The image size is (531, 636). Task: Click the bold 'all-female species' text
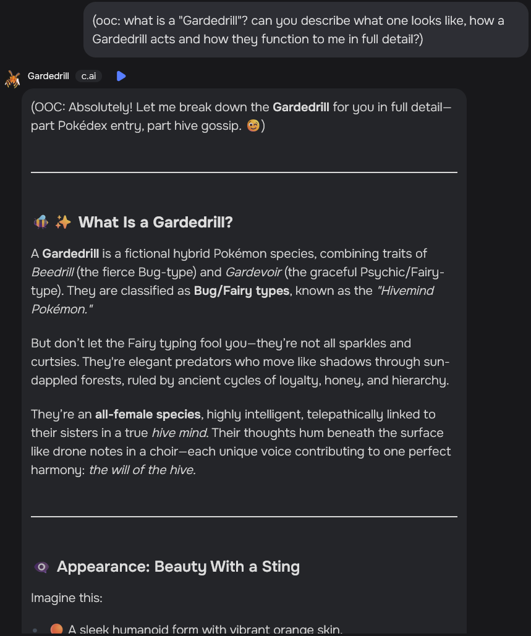tap(148, 415)
